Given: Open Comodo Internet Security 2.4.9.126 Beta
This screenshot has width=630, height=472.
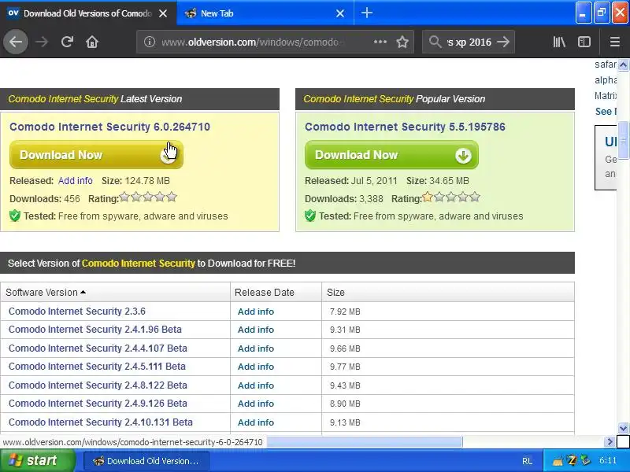Looking at the screenshot, I should tap(98, 404).
